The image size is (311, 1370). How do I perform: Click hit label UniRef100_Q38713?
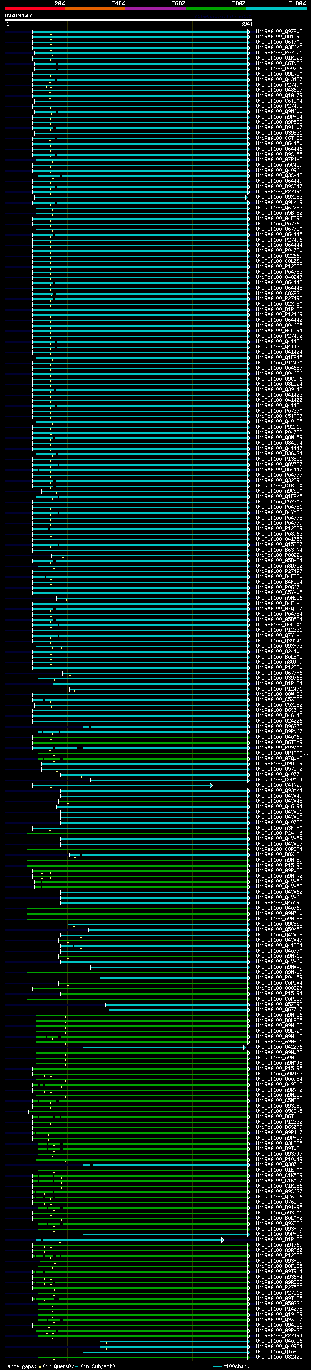(278, 1165)
